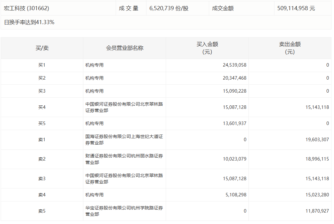Click the 卖出金额 (元) column header
This screenshot has width=334, height=224.
coord(290,48)
